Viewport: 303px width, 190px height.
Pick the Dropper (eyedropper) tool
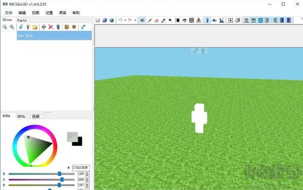(x=163, y=20)
